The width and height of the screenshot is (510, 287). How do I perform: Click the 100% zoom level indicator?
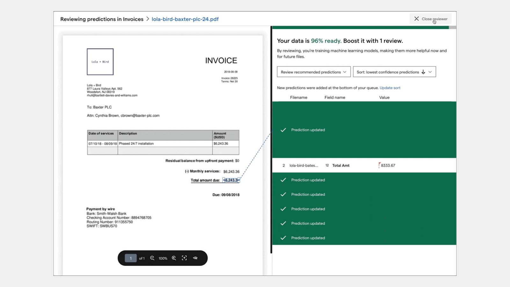163,258
